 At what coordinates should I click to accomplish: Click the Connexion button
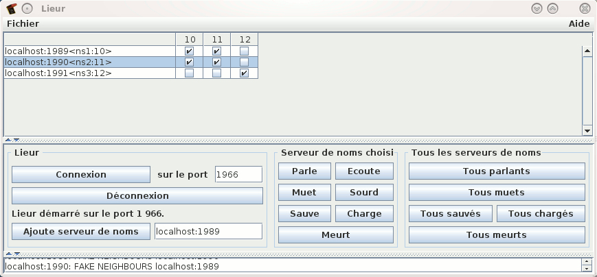tap(81, 174)
